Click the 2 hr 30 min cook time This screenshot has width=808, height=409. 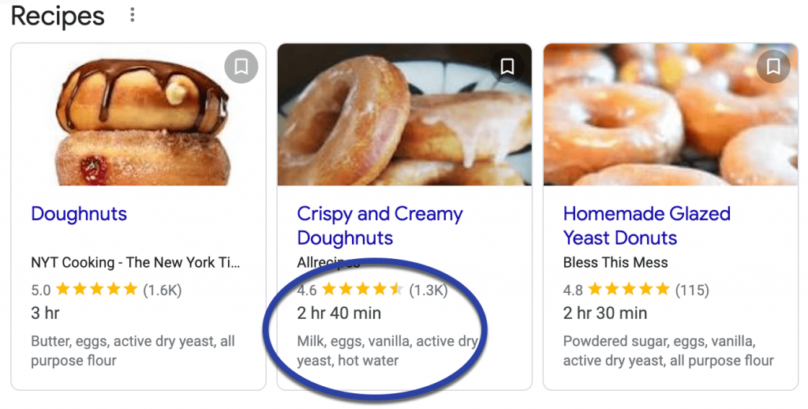tap(605, 313)
